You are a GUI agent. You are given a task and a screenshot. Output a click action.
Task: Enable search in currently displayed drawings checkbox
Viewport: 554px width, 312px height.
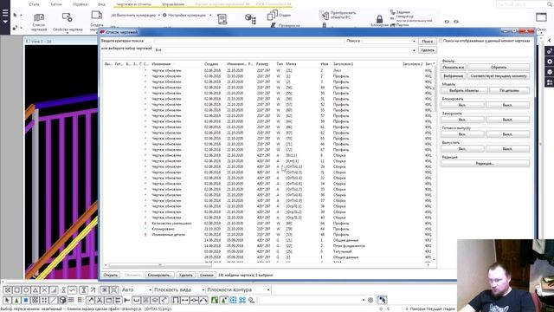441,41
